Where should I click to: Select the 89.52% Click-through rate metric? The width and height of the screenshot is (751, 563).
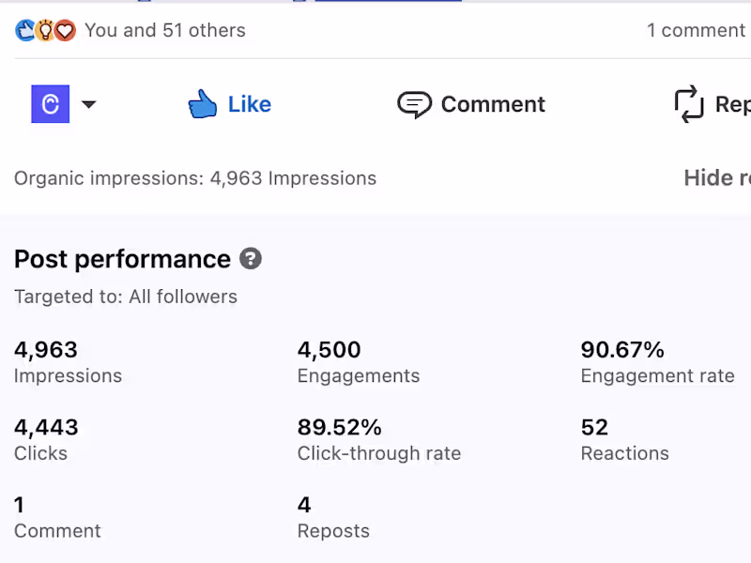[378, 440]
